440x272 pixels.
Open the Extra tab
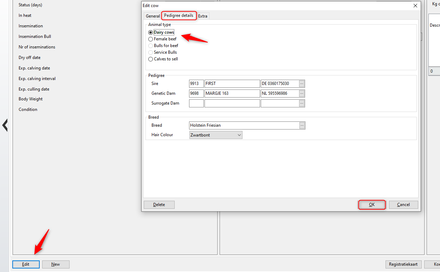pos(203,16)
